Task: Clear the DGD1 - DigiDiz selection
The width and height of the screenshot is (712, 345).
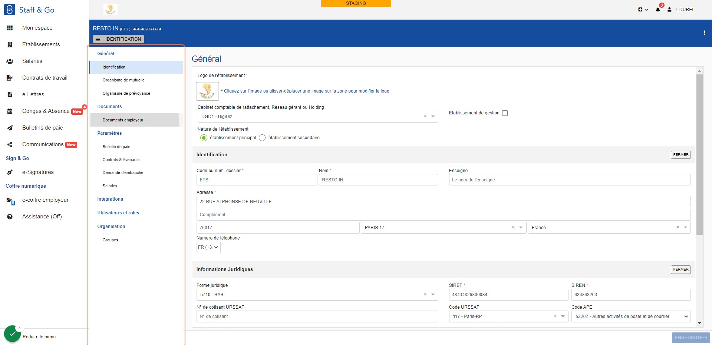Action: (425, 116)
